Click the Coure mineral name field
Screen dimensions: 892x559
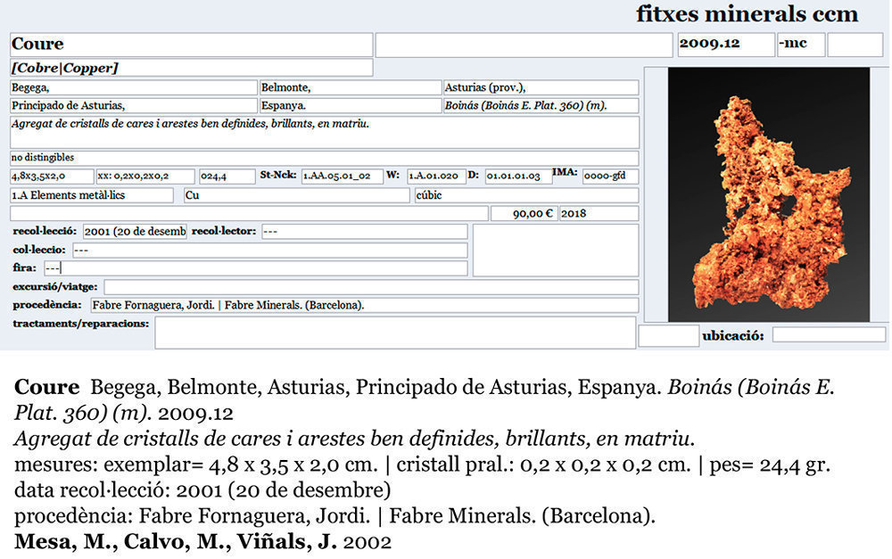[191, 45]
